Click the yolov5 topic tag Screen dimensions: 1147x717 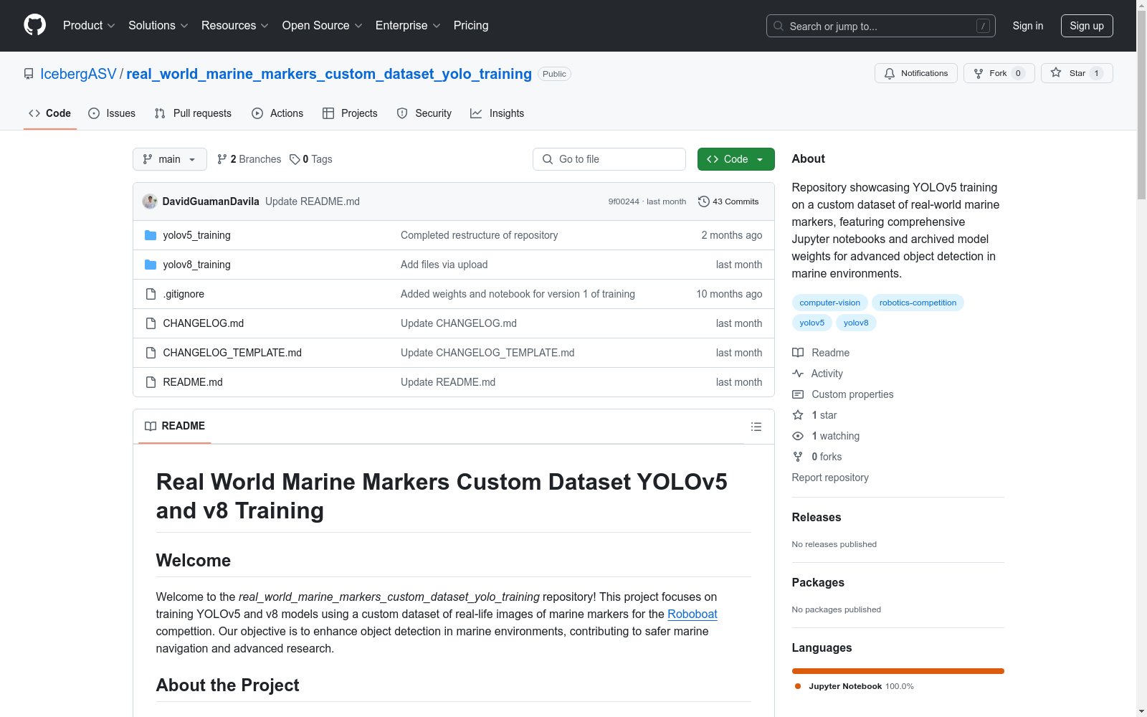pos(812,323)
